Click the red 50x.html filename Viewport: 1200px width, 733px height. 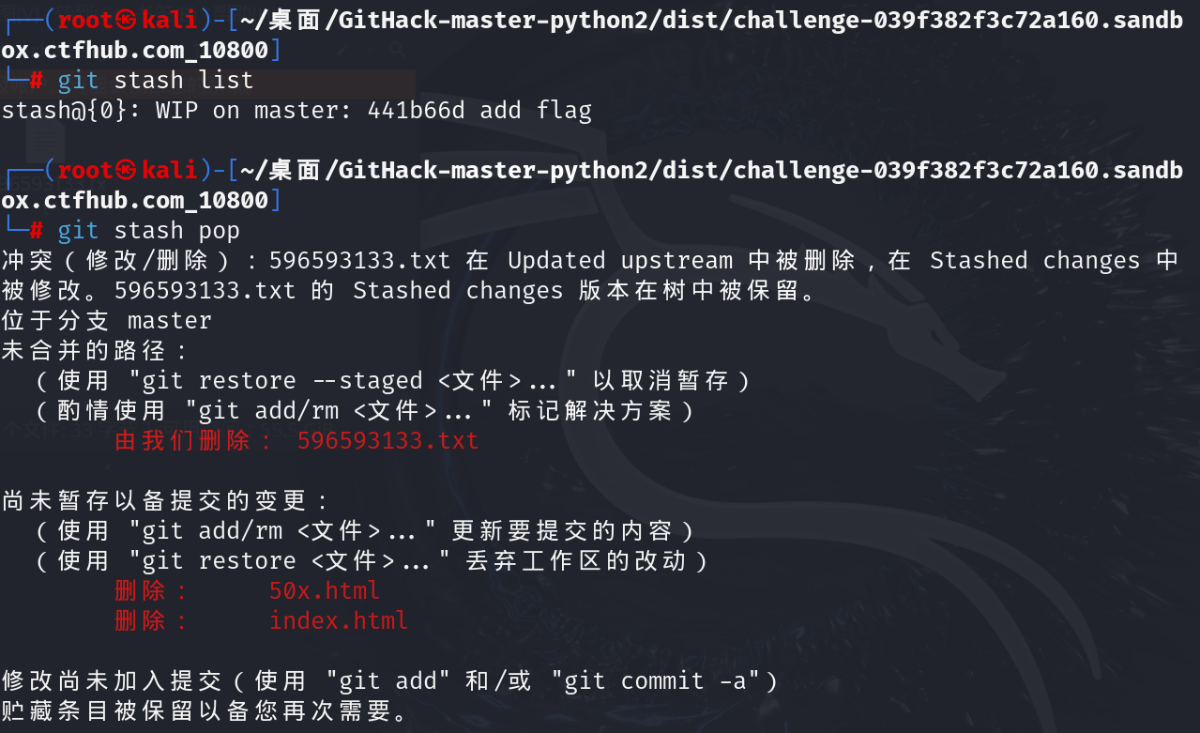click(324, 591)
